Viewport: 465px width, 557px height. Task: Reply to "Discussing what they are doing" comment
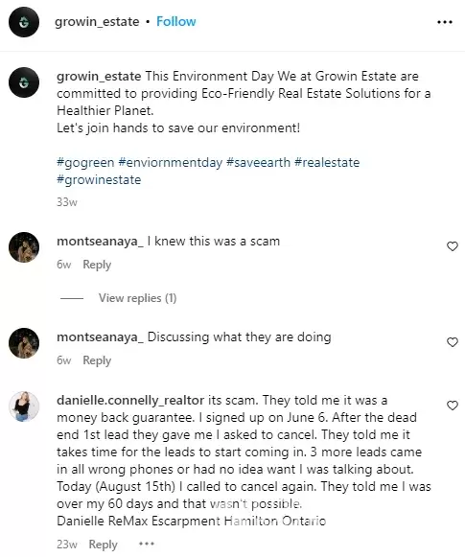97,360
